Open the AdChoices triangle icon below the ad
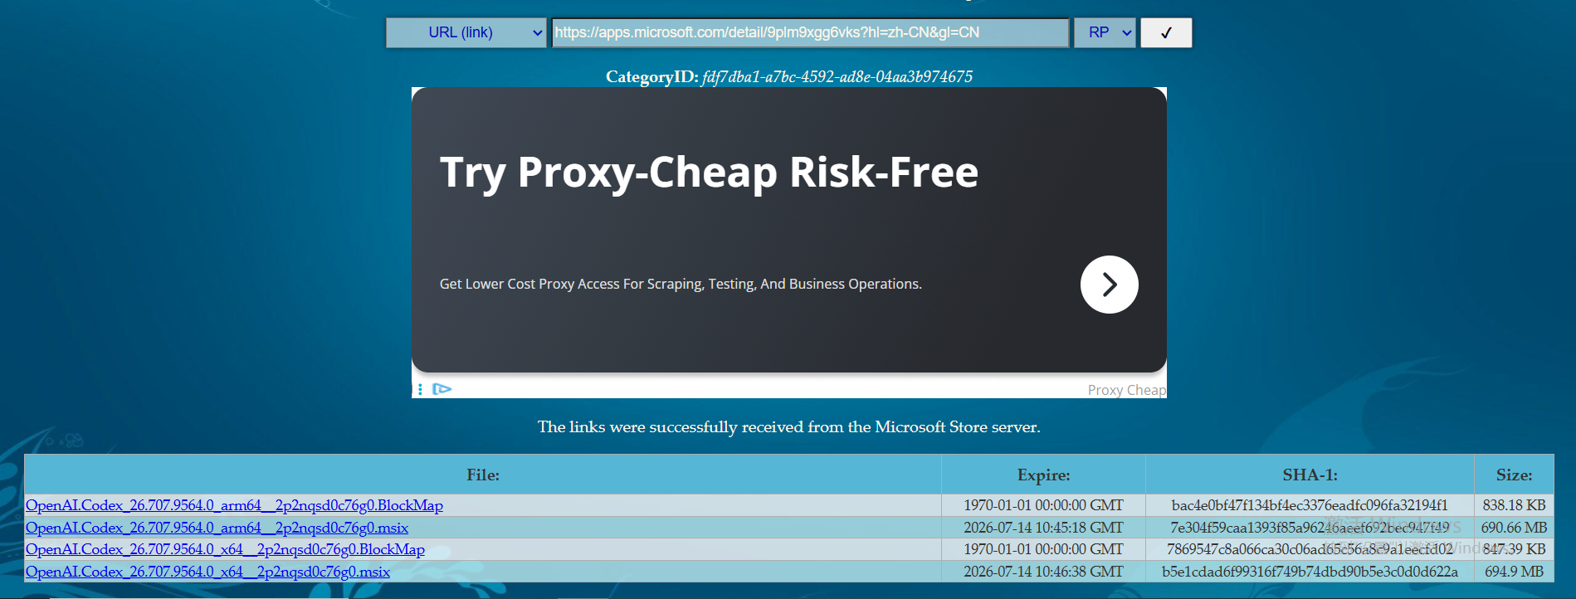This screenshot has width=1576, height=599. point(442,389)
